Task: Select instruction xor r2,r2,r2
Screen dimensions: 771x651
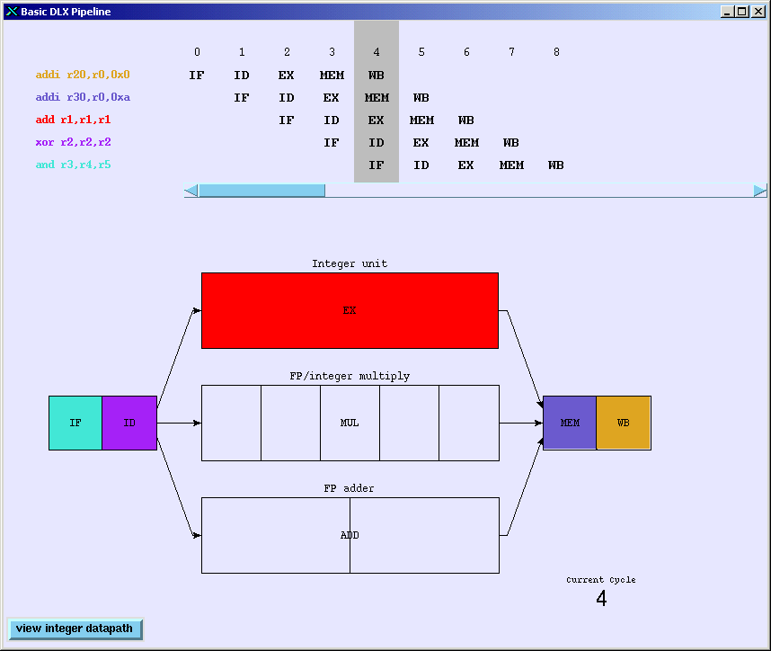Action: tap(73, 142)
